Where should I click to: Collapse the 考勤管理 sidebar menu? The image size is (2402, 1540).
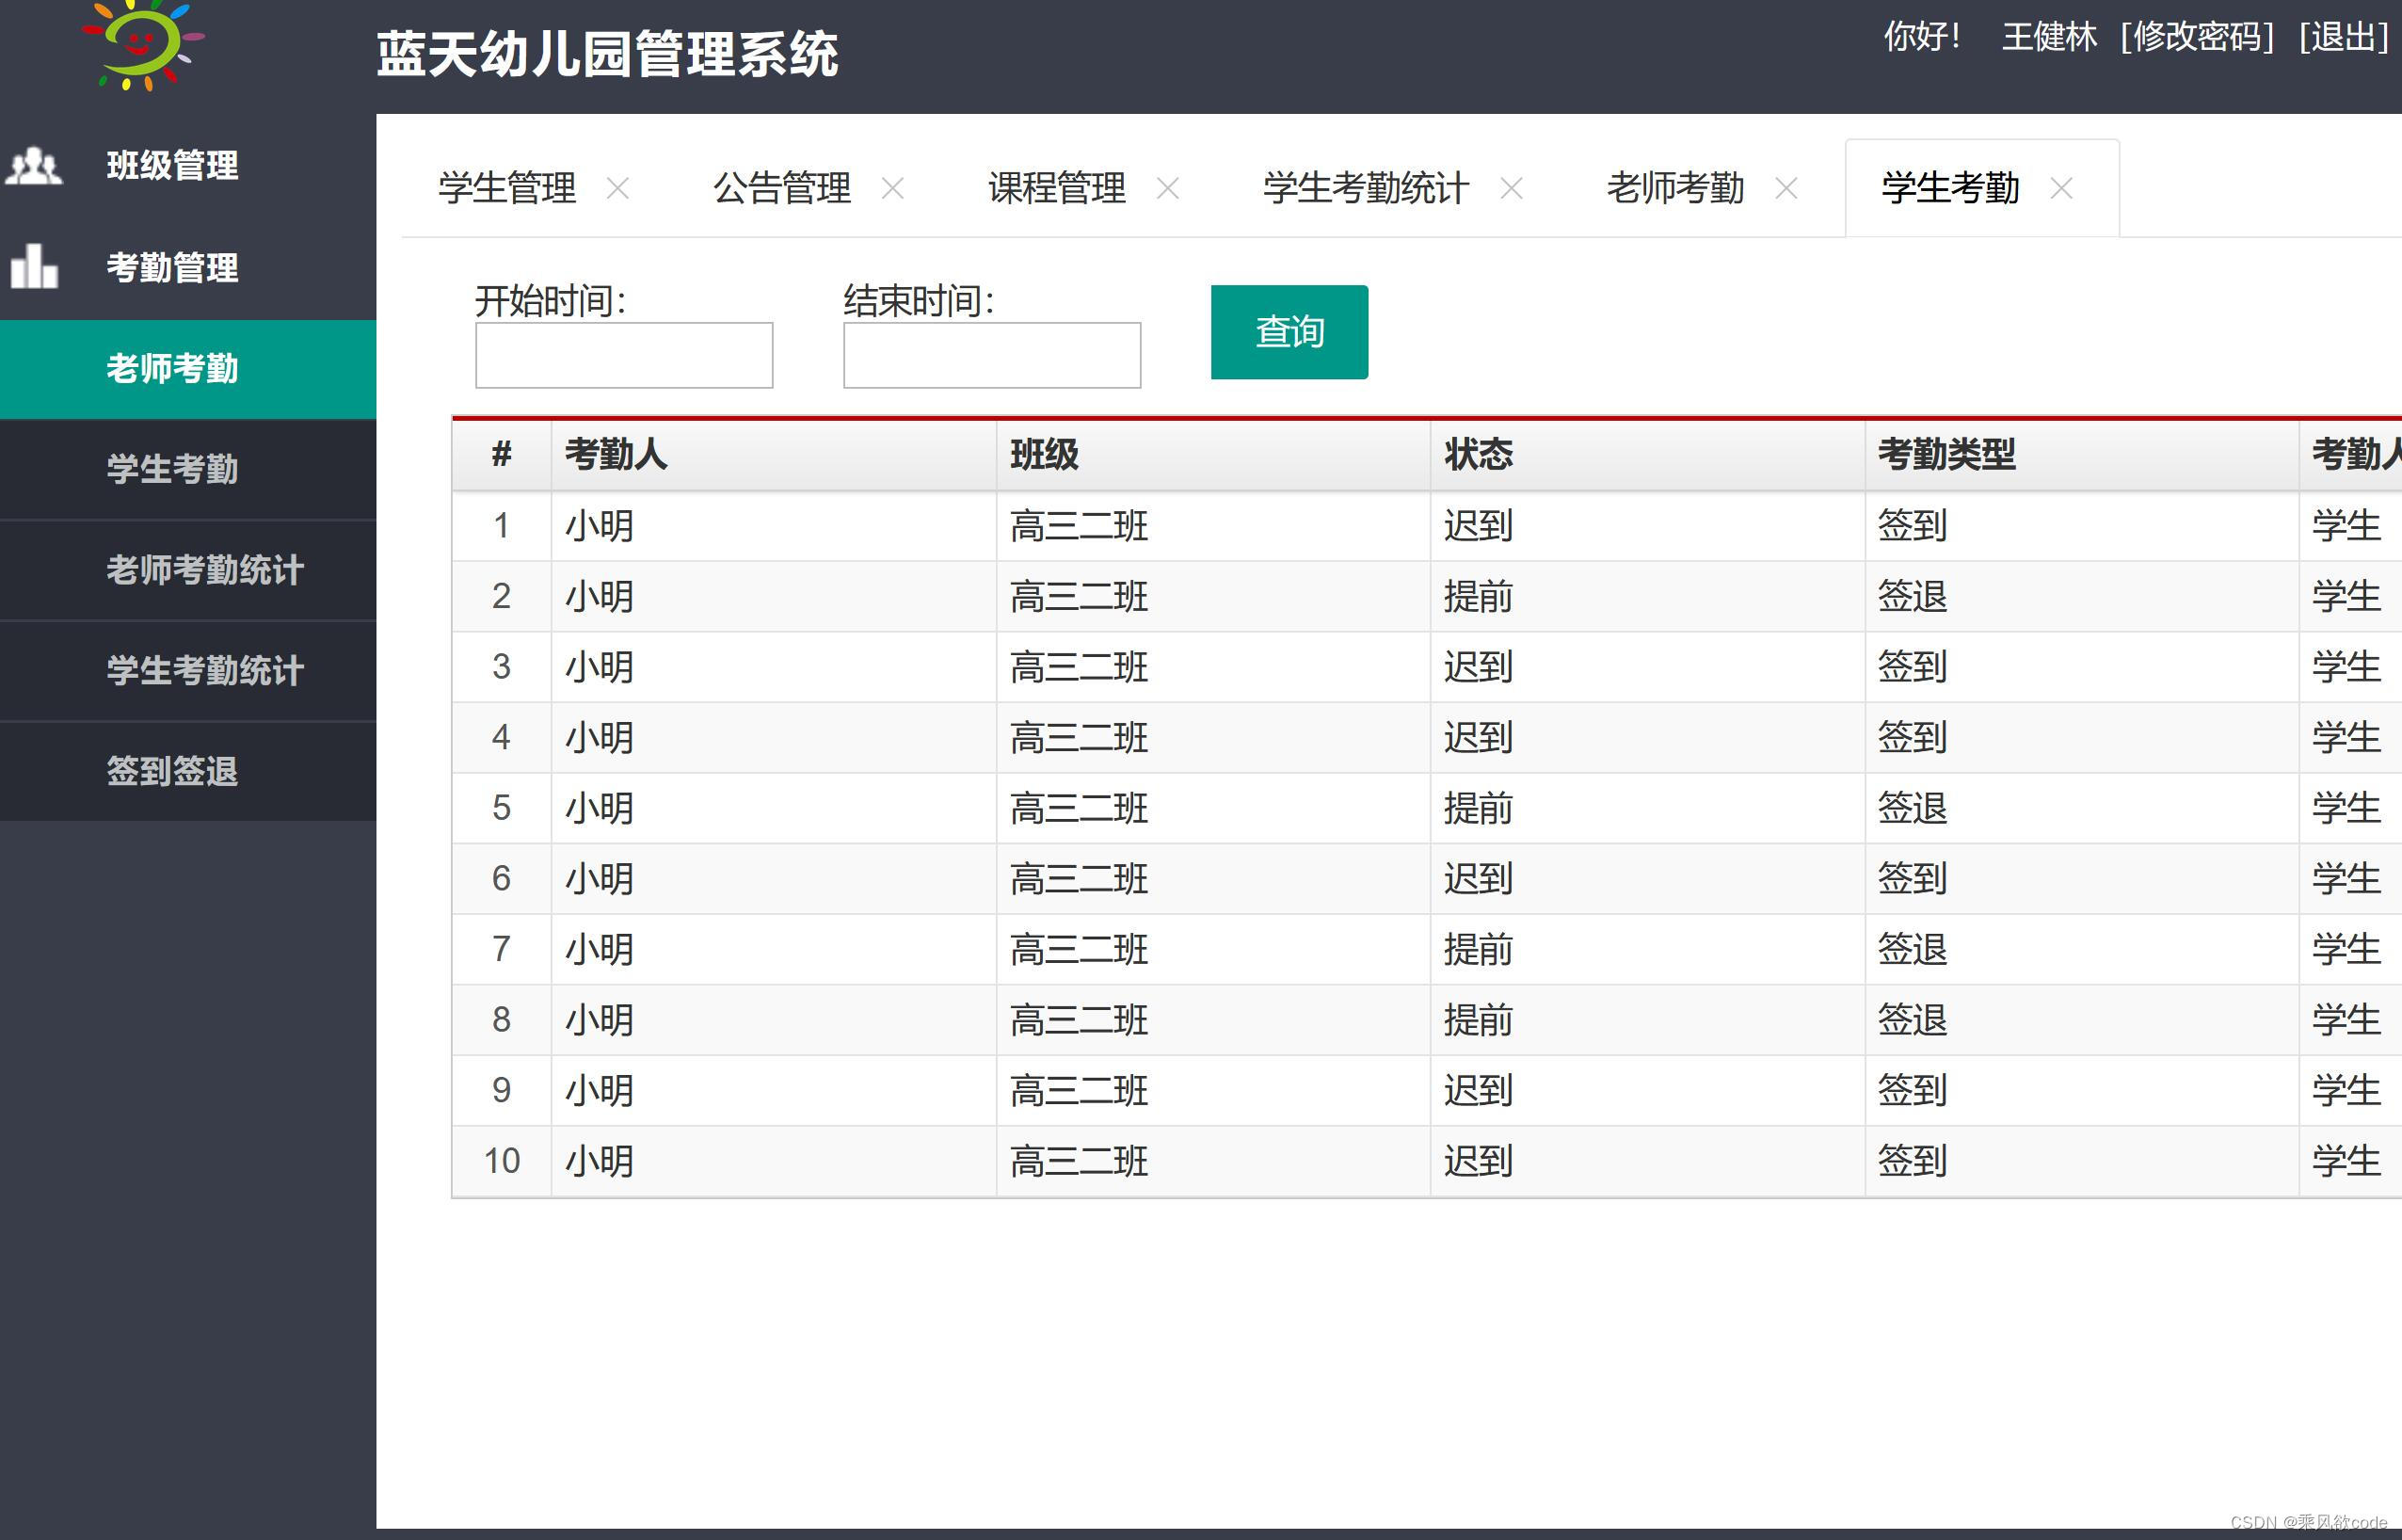[x=172, y=267]
